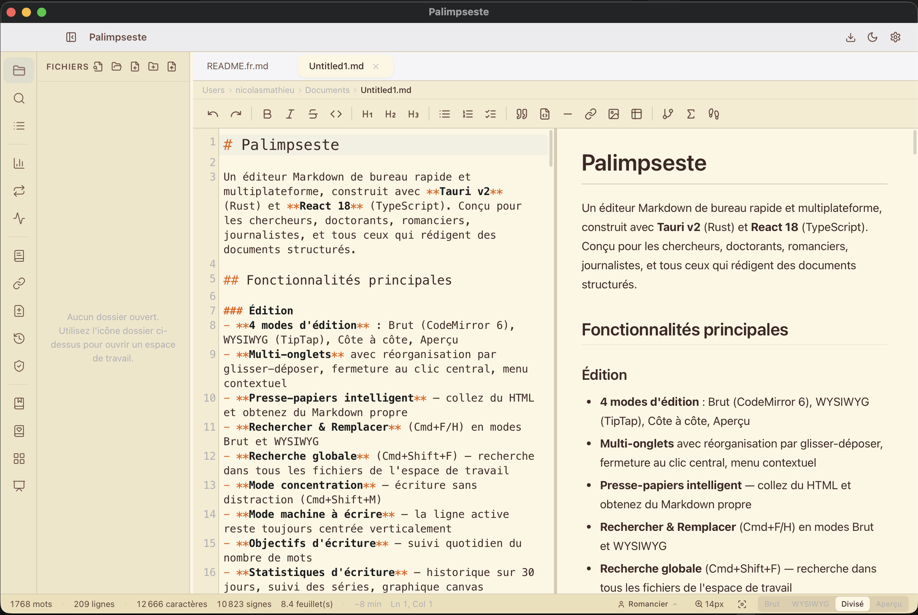The image size is (918, 615).
Task: Insert inline code with the angle brackets icon
Action: point(336,114)
